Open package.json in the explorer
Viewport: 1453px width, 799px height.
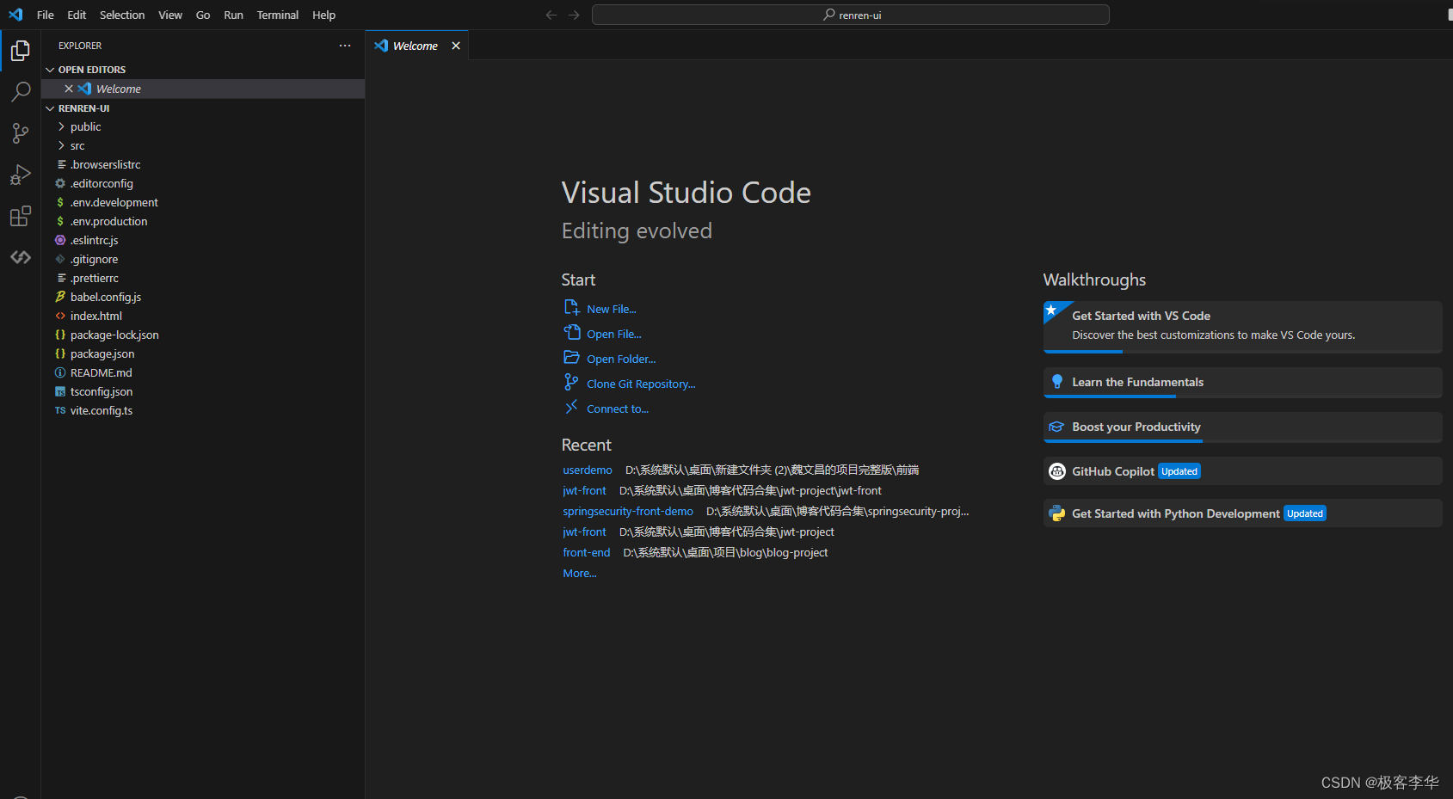(102, 353)
